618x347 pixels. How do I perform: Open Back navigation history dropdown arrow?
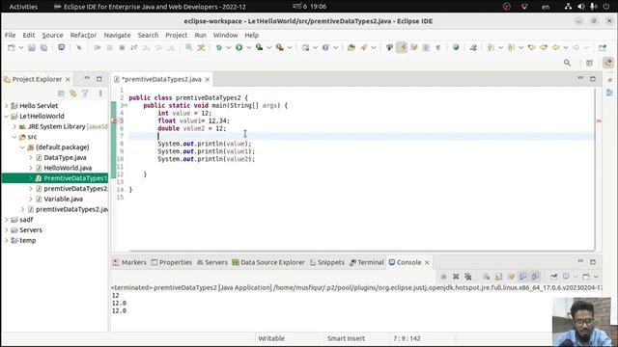(566, 47)
